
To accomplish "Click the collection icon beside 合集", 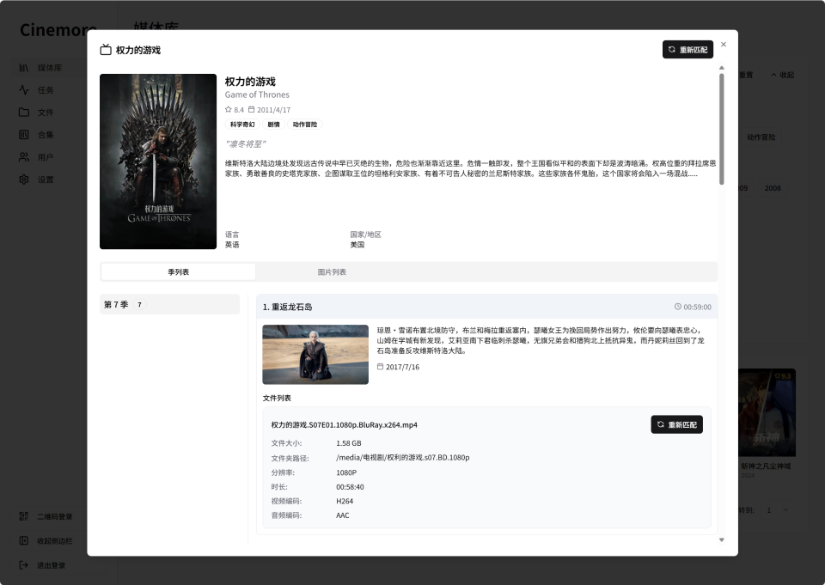I will 24,135.
